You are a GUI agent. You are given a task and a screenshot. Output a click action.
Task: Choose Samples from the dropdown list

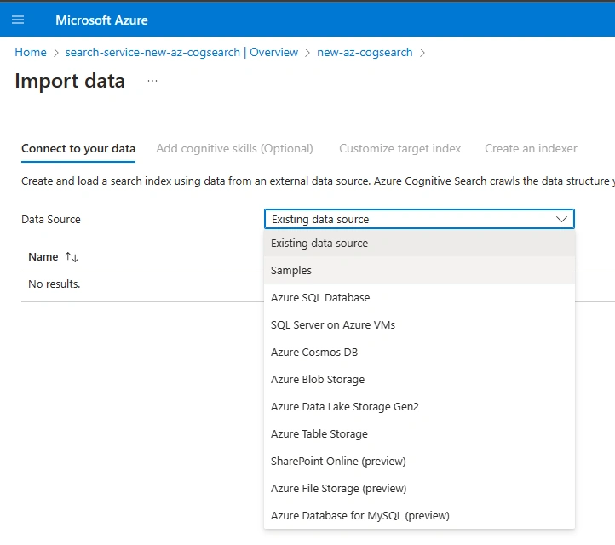419,270
